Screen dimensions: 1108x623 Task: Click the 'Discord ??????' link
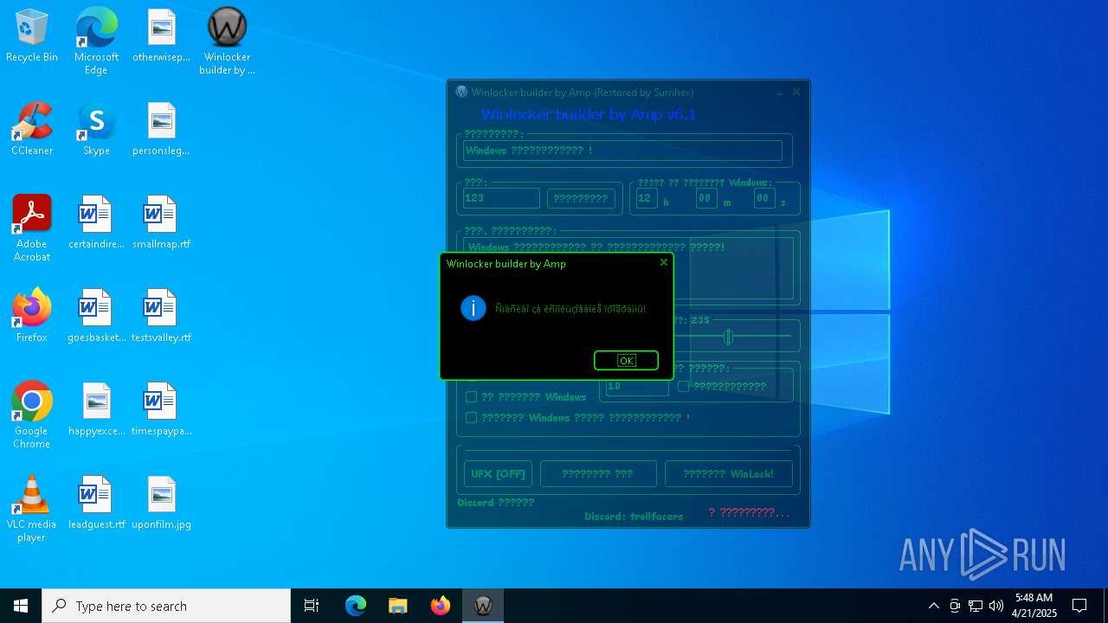(x=496, y=503)
